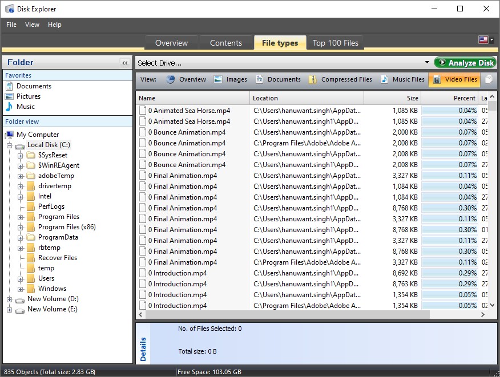
Task: Open the View menu
Action: tap(32, 25)
